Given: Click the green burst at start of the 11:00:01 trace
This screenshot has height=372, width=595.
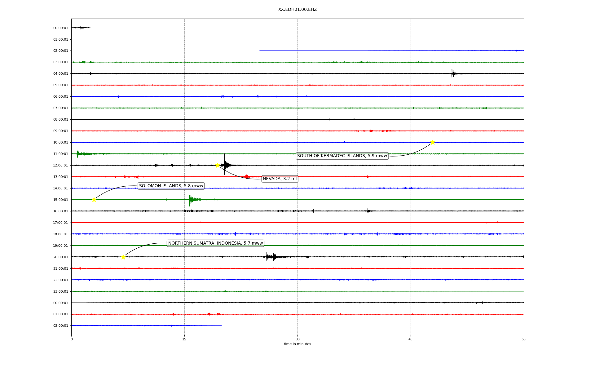Looking at the screenshot, I should pos(79,154).
